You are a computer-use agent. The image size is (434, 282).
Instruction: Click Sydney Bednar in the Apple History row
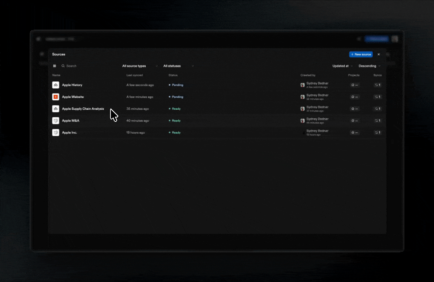click(x=317, y=83)
